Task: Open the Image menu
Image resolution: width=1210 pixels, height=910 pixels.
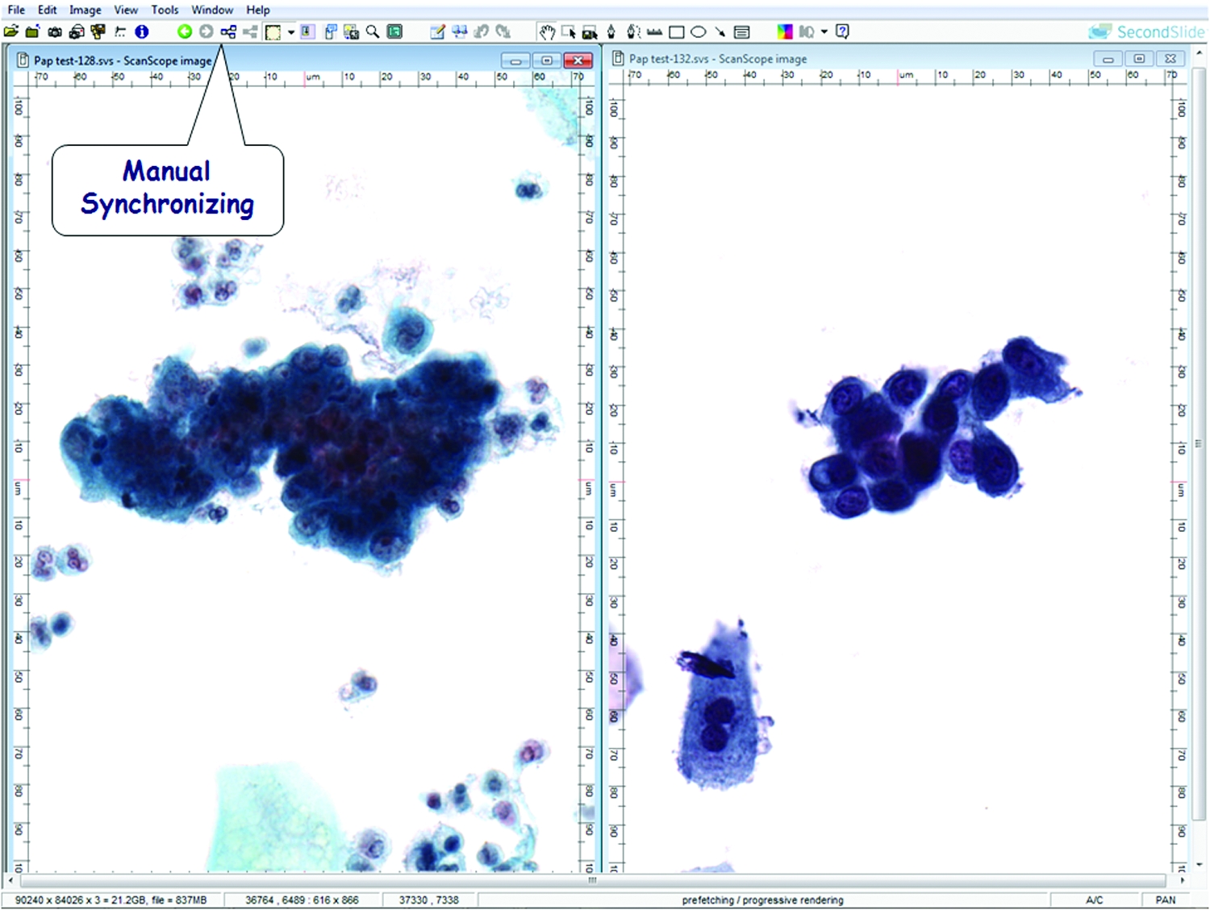Action: tap(85, 10)
